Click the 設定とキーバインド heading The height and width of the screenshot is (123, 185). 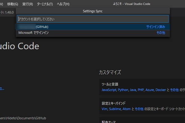[x=113, y=103]
